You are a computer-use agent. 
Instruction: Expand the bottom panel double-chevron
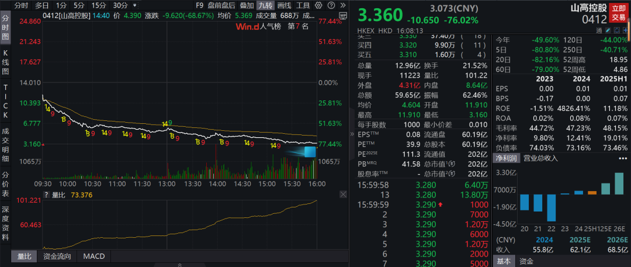[x=179, y=265]
